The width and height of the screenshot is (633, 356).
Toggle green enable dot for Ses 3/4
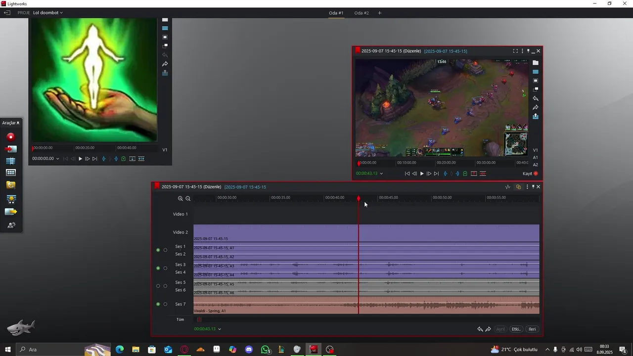158,268
